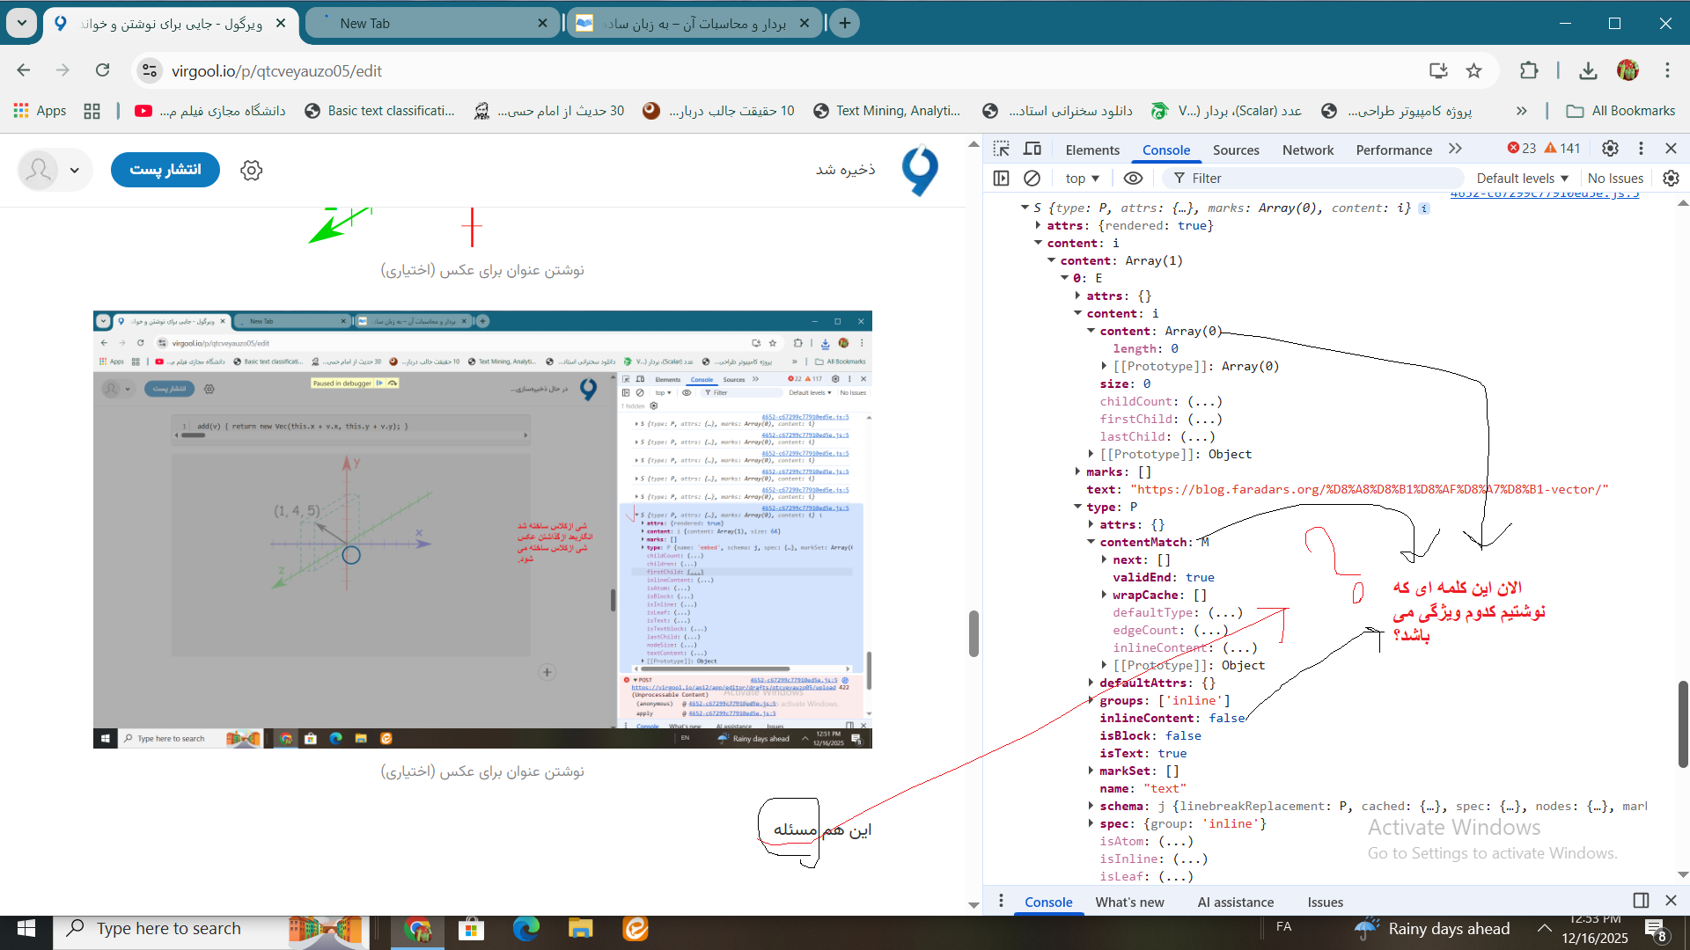The width and height of the screenshot is (1690, 950).
Task: Open the top context selector dropdown
Action: [1082, 178]
